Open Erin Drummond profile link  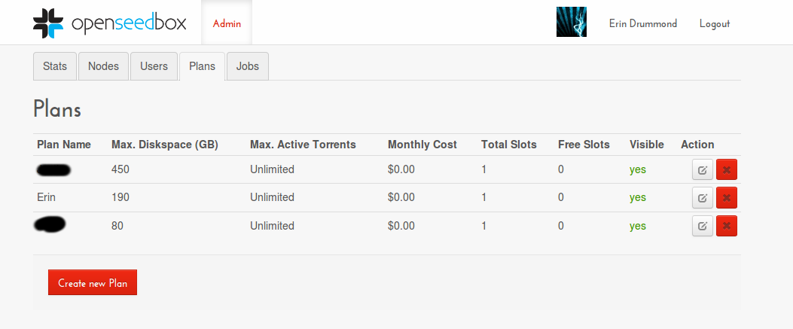pos(642,23)
